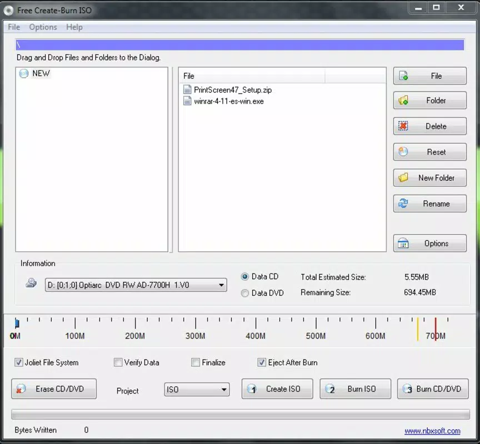Viewport: 480px width, 444px height.
Task: Click the number 3 Burn CD/DVD icon
Action: (x=408, y=389)
